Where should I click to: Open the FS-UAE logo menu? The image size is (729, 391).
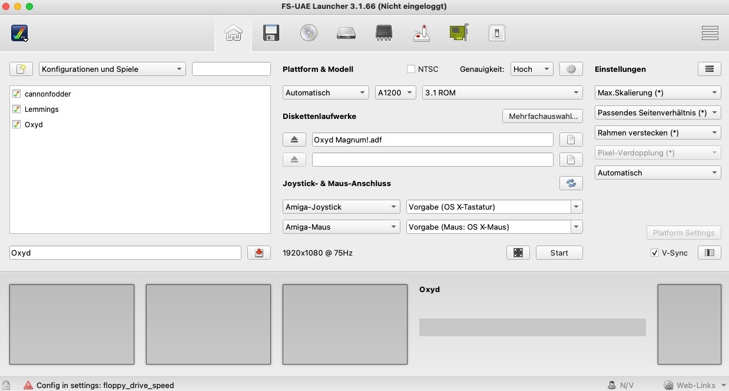tap(20, 33)
